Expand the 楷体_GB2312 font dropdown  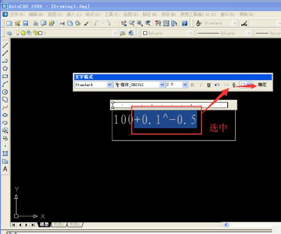163,85
